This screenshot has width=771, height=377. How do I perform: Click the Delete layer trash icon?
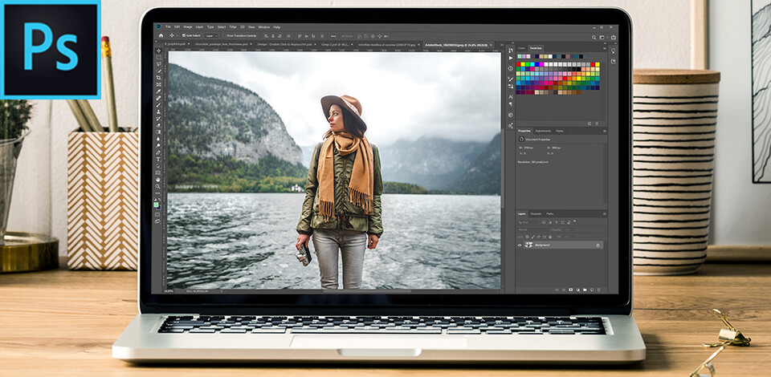coord(599,290)
